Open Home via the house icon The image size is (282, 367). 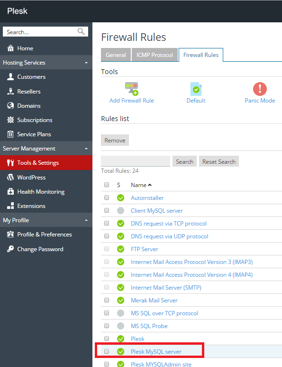10,48
